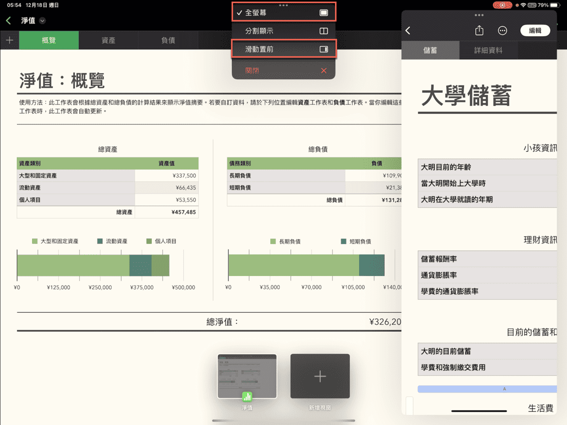Select the 大明目前的年齡 row

[x=487, y=167]
